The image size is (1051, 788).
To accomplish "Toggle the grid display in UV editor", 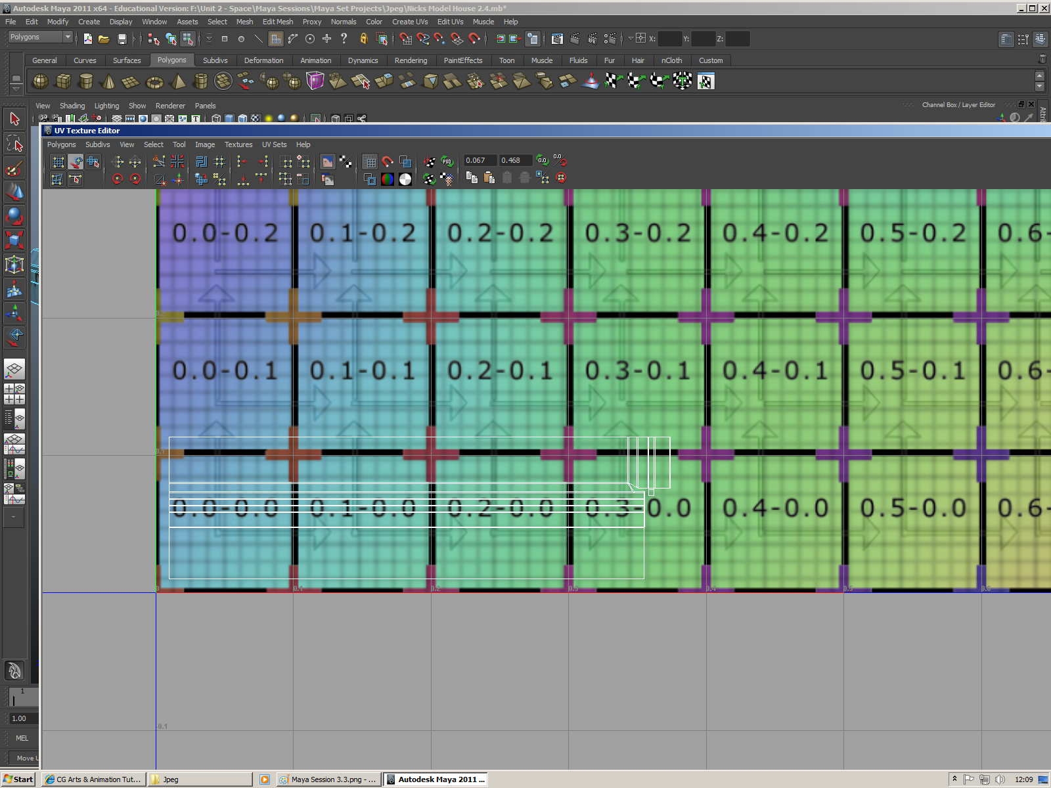I will (370, 161).
